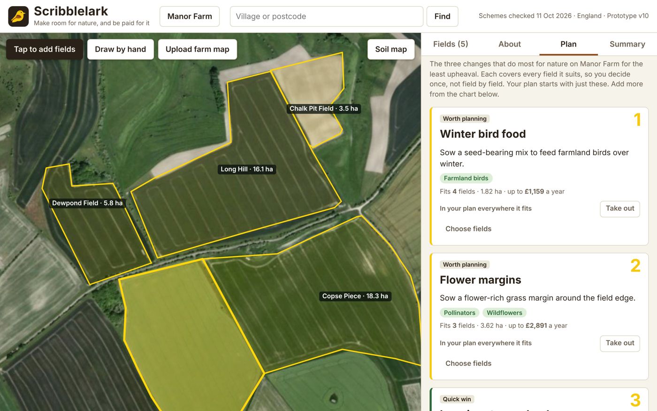Click the Worth planning badge on Flower margins
Screen dimensions: 657x411
pos(465,265)
